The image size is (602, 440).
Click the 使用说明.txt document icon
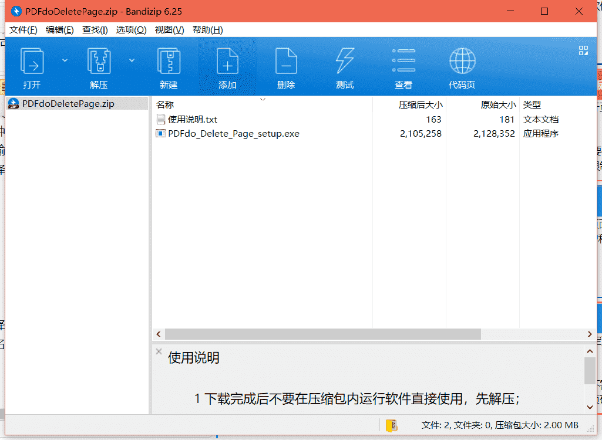161,119
